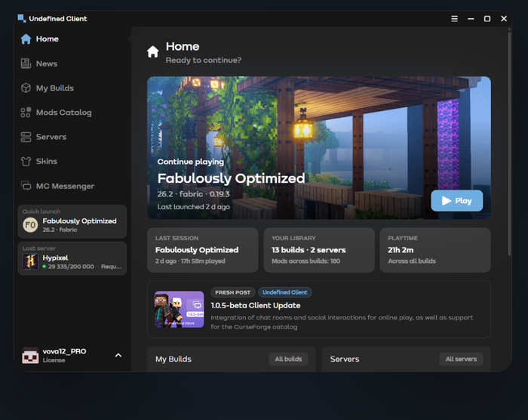Click the Home label in the sidebar
Image resolution: width=528 pixels, height=420 pixels.
(x=47, y=39)
